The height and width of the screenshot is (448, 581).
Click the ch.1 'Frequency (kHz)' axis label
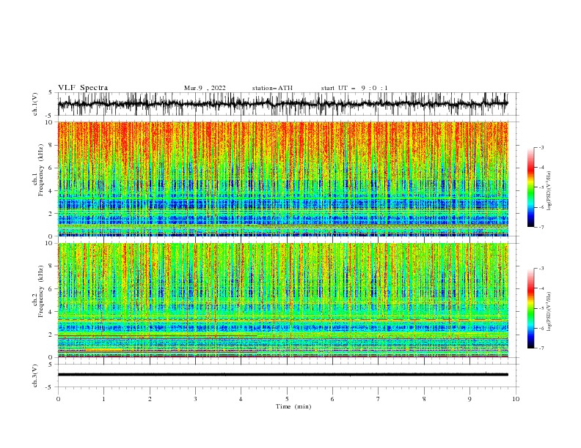click(40, 170)
